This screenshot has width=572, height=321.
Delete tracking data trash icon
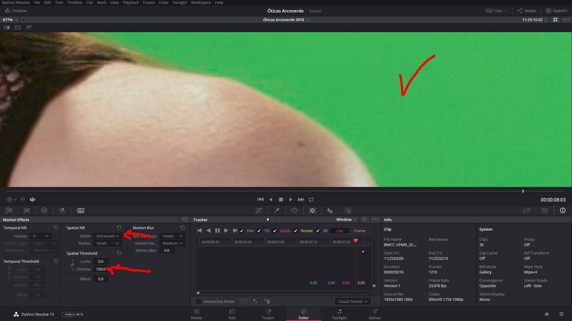(x=267, y=301)
